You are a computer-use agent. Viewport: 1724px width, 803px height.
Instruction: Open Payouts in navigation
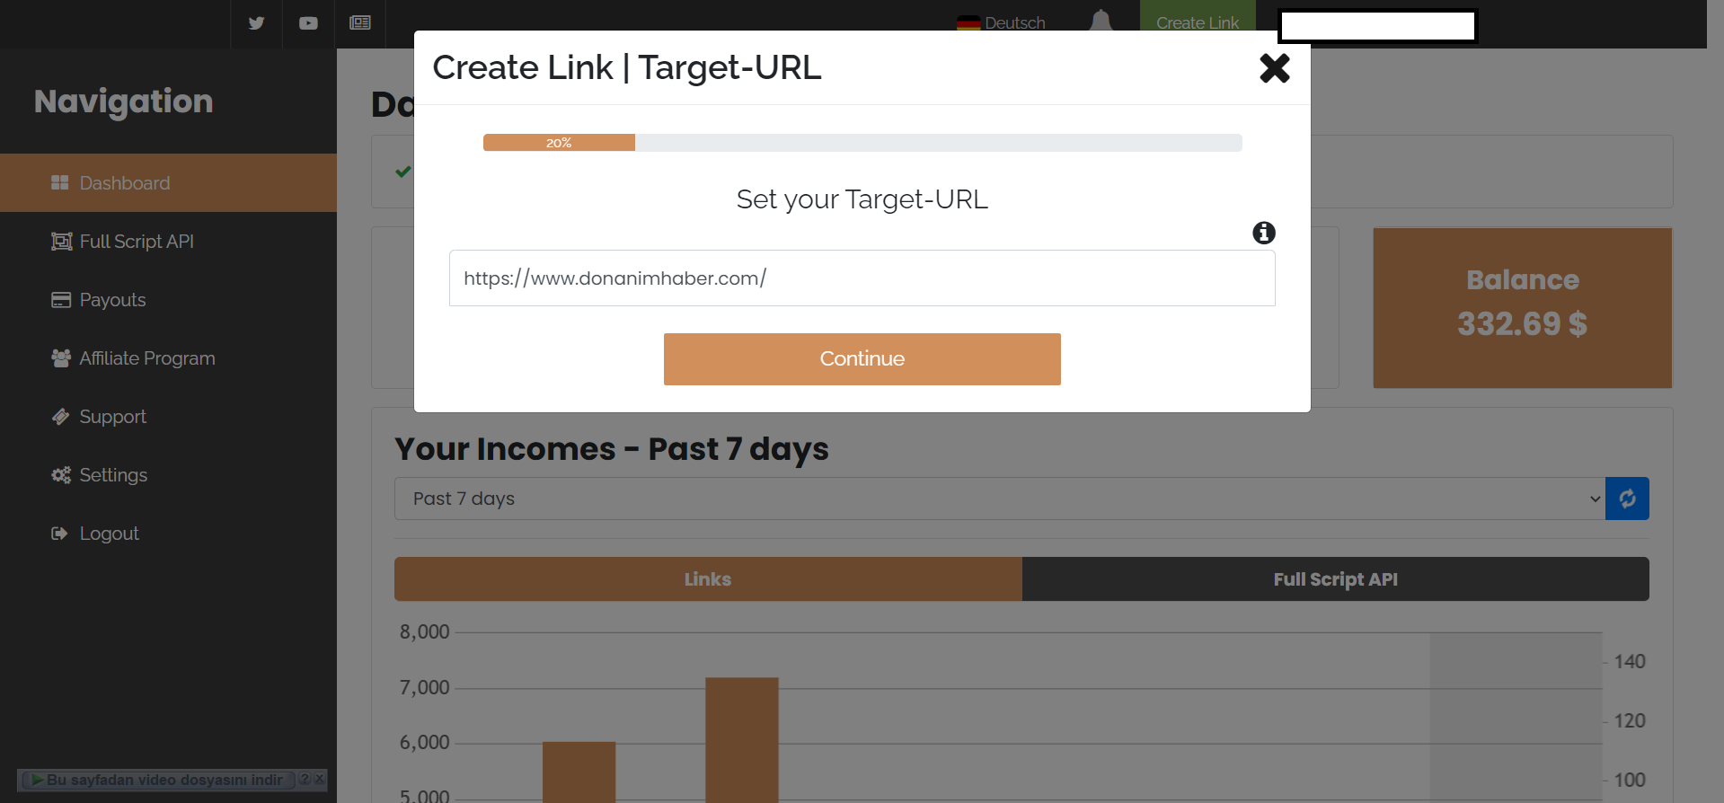(112, 300)
